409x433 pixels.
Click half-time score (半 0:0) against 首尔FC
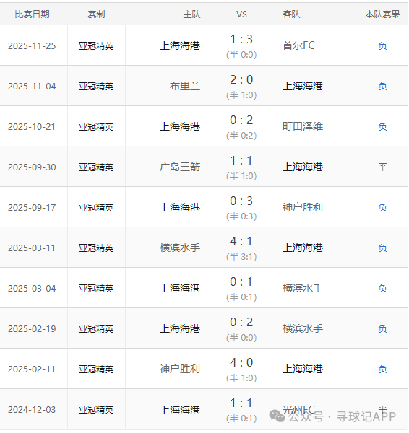pos(241,55)
